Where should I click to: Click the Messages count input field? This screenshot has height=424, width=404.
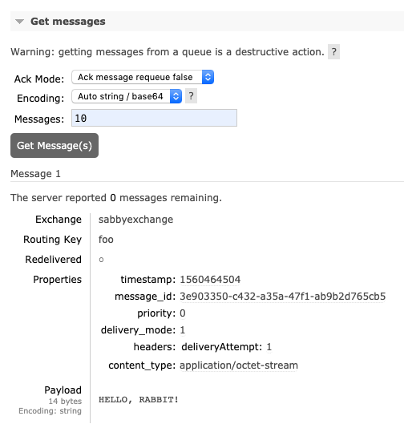[x=154, y=118]
